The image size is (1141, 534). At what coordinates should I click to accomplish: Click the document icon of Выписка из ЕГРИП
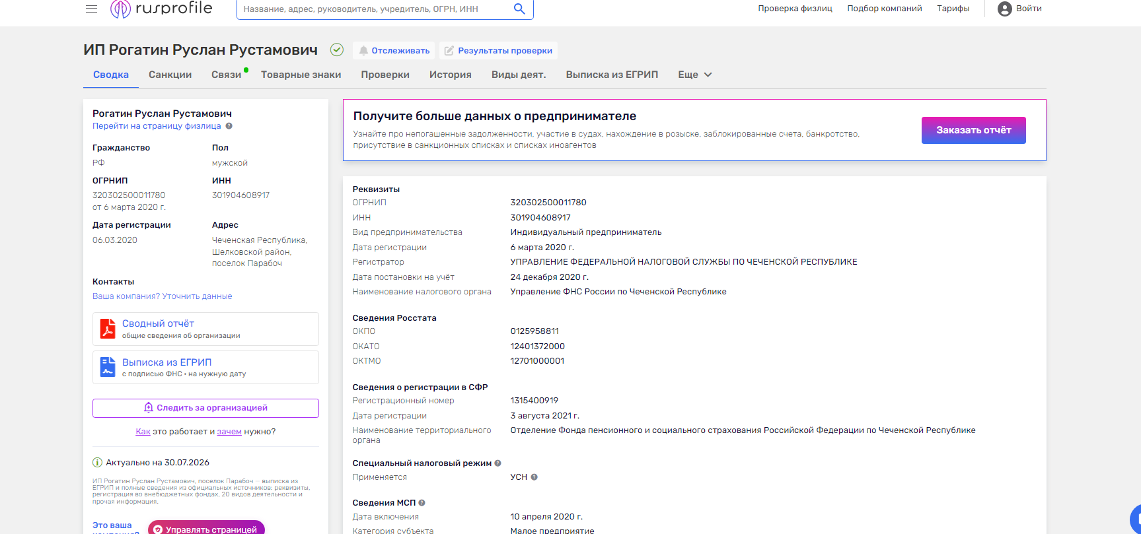(108, 367)
